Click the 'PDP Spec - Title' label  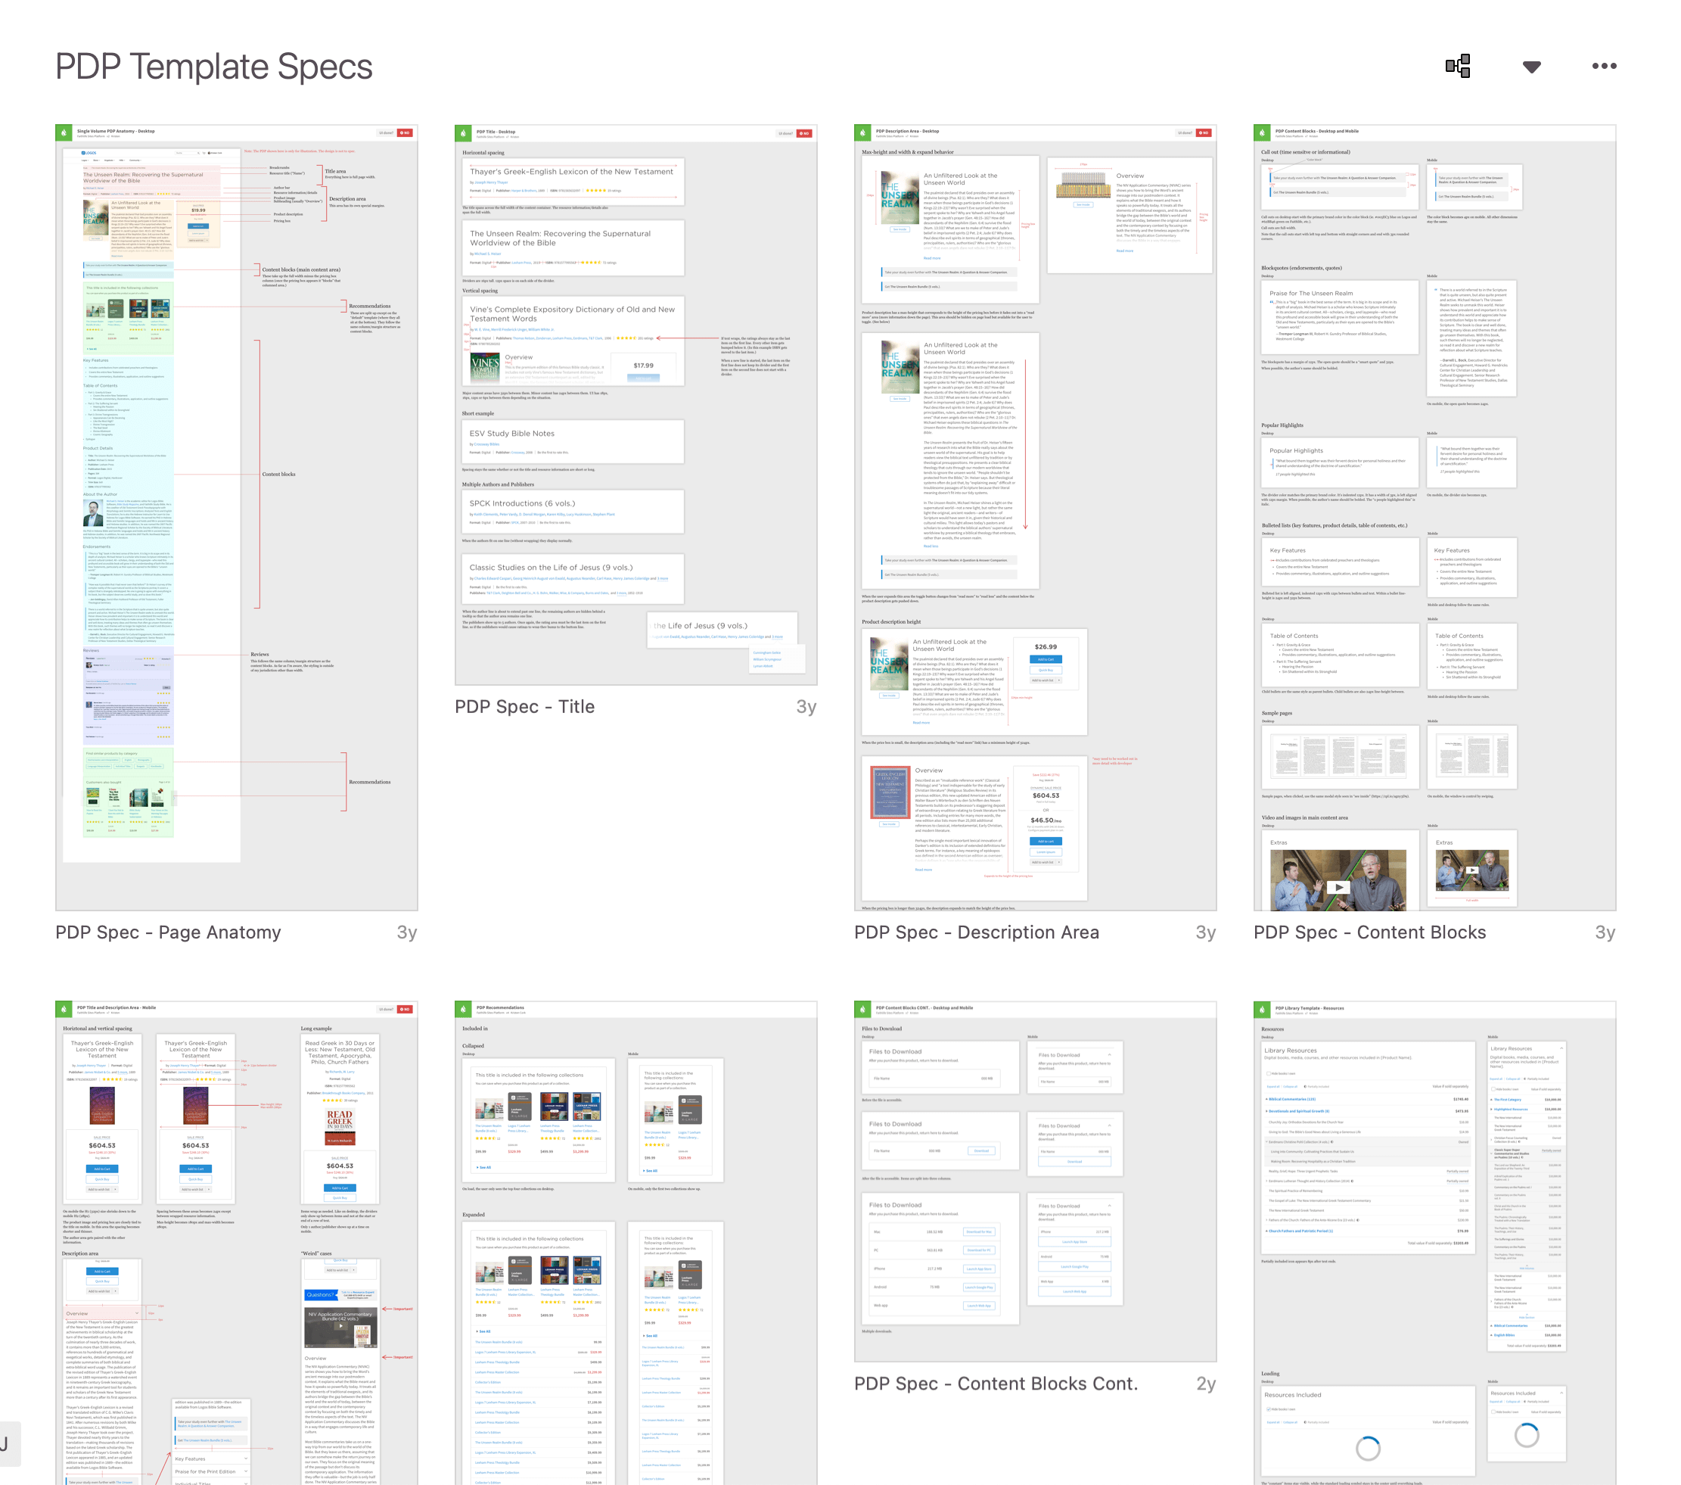525,707
